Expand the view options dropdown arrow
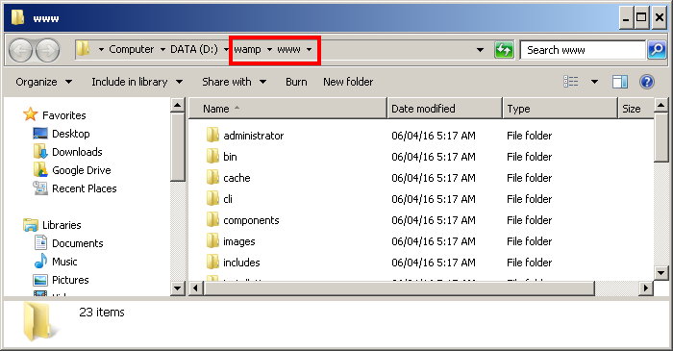Screen dimensions: 673x351 594,82
